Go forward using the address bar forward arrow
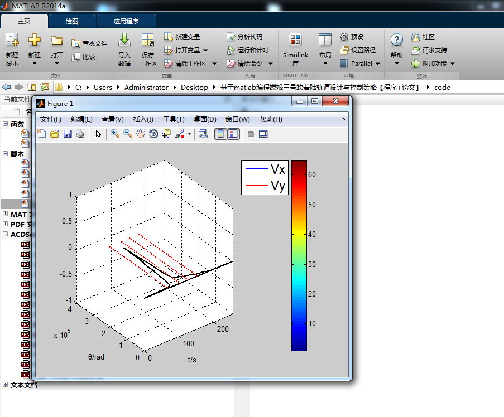Viewport: 504px width, 417px height. [x=19, y=87]
